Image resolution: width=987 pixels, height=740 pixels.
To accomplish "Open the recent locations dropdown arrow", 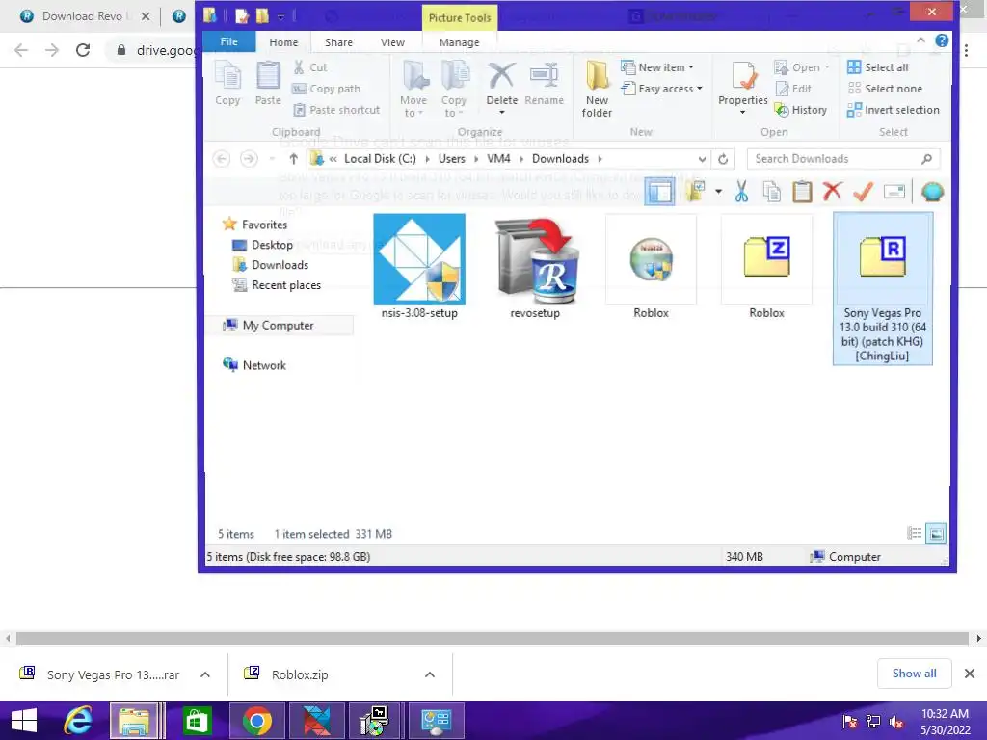I will pyautogui.click(x=272, y=159).
